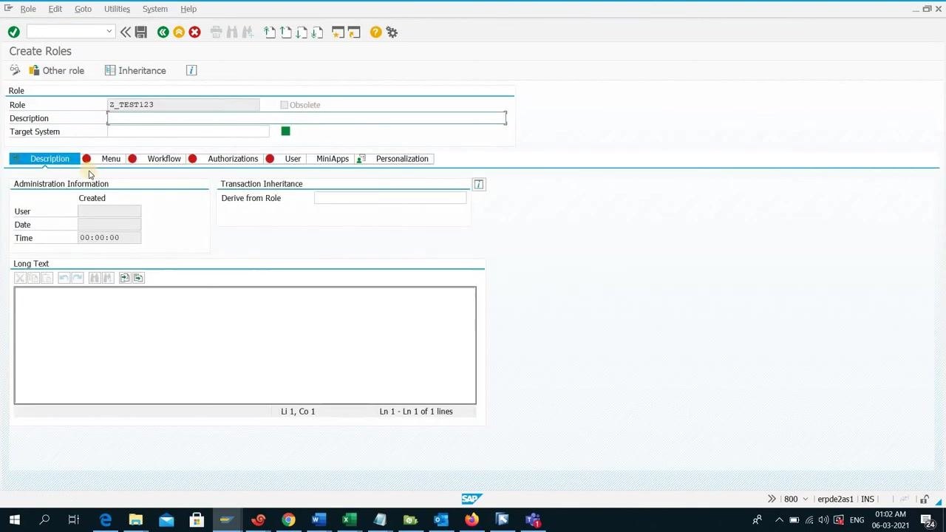
Task: Click the Display/Change toggle pencil icon
Action: (15, 70)
